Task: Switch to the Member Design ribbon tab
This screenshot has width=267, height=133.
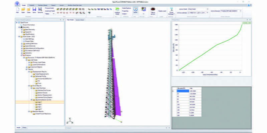Action: tap(42, 6)
